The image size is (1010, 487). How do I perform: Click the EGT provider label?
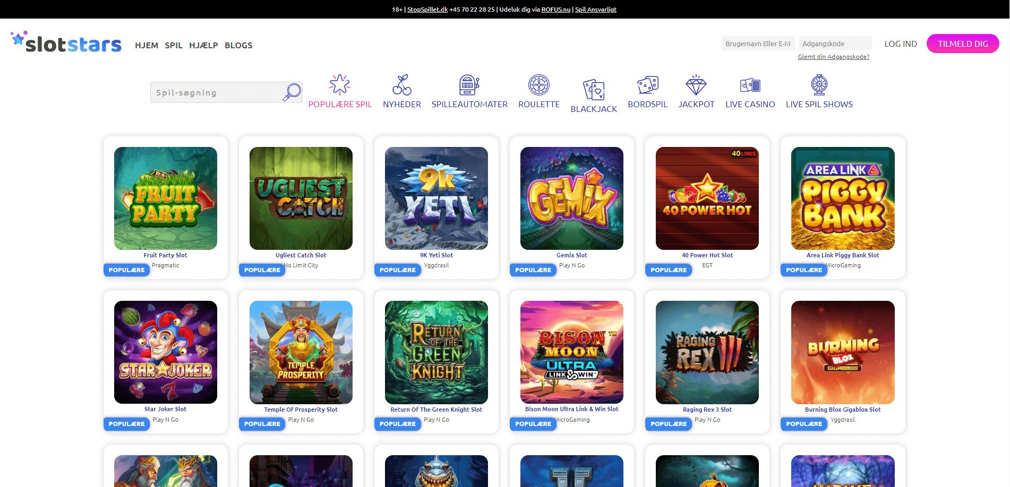click(707, 265)
